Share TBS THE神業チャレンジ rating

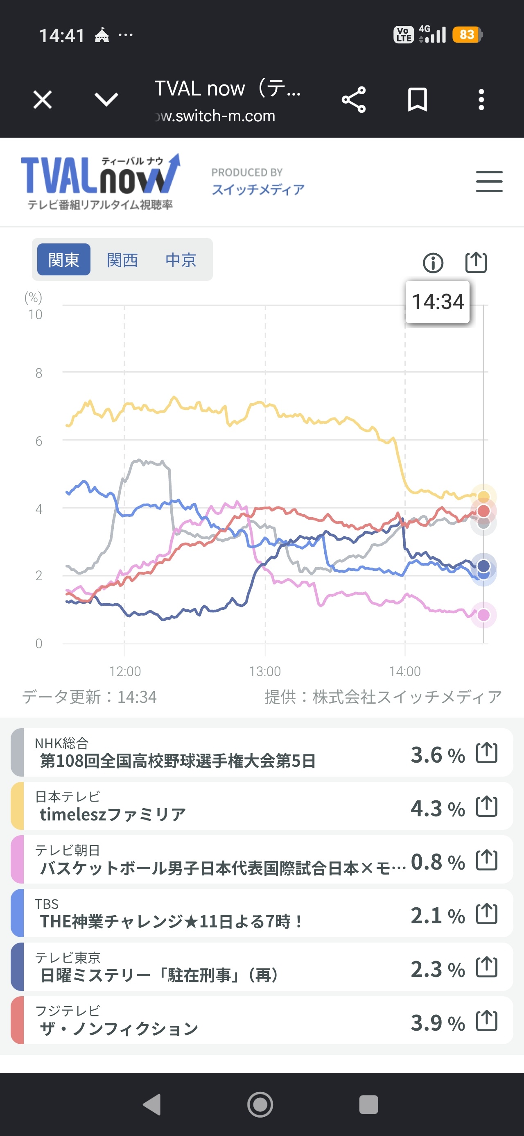point(486,914)
